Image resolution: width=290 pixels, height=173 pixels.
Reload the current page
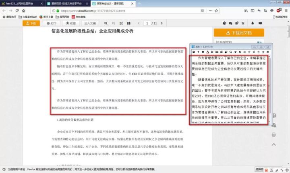tap(17, 11)
